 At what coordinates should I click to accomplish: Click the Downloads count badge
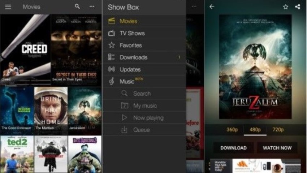click(x=179, y=57)
